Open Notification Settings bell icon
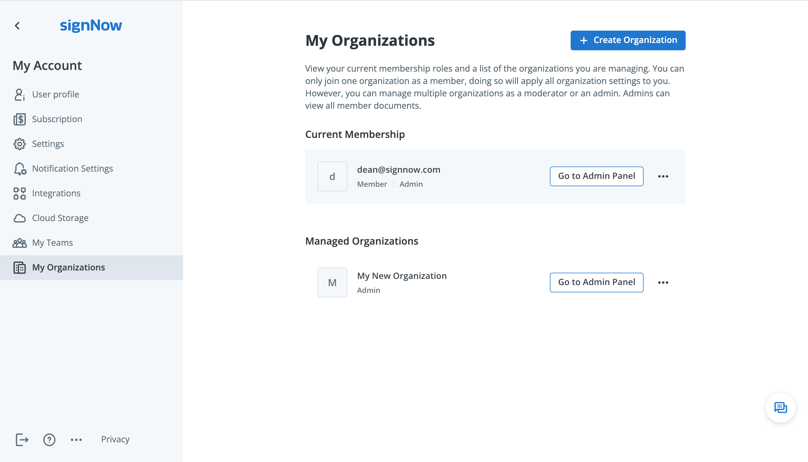Screen dimensions: 808x462 (x=19, y=168)
